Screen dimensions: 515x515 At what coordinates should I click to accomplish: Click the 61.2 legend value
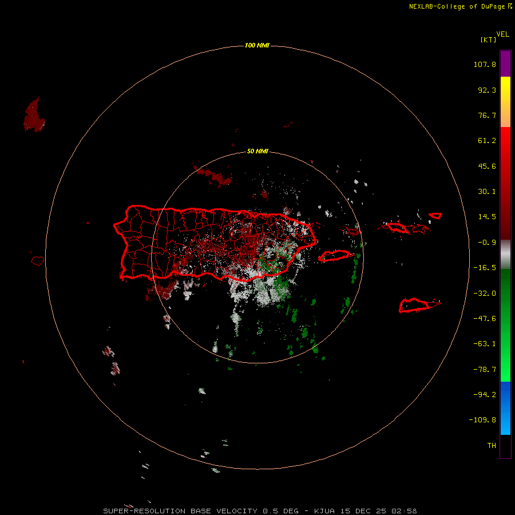pyautogui.click(x=487, y=141)
